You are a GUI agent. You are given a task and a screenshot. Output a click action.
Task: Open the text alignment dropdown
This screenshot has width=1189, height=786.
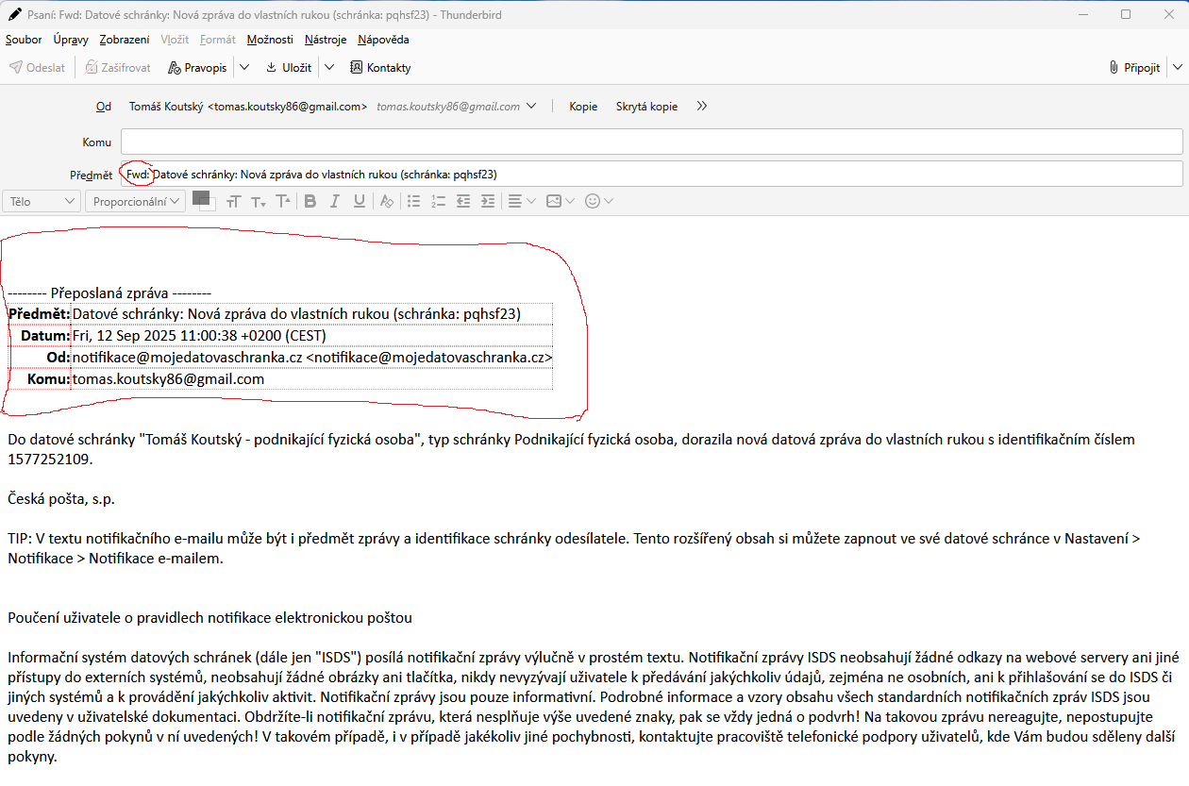tap(521, 201)
